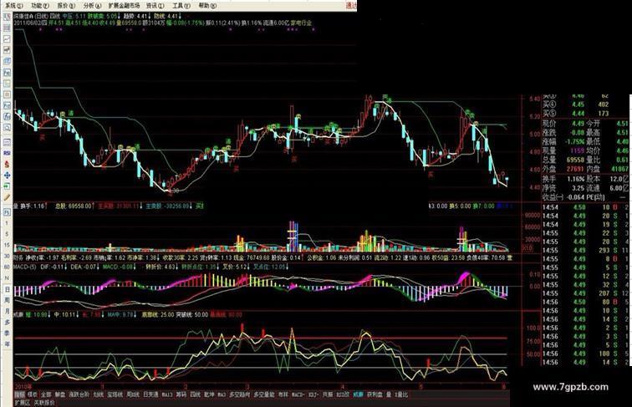Select the 月 monthly period button

[7, 311]
